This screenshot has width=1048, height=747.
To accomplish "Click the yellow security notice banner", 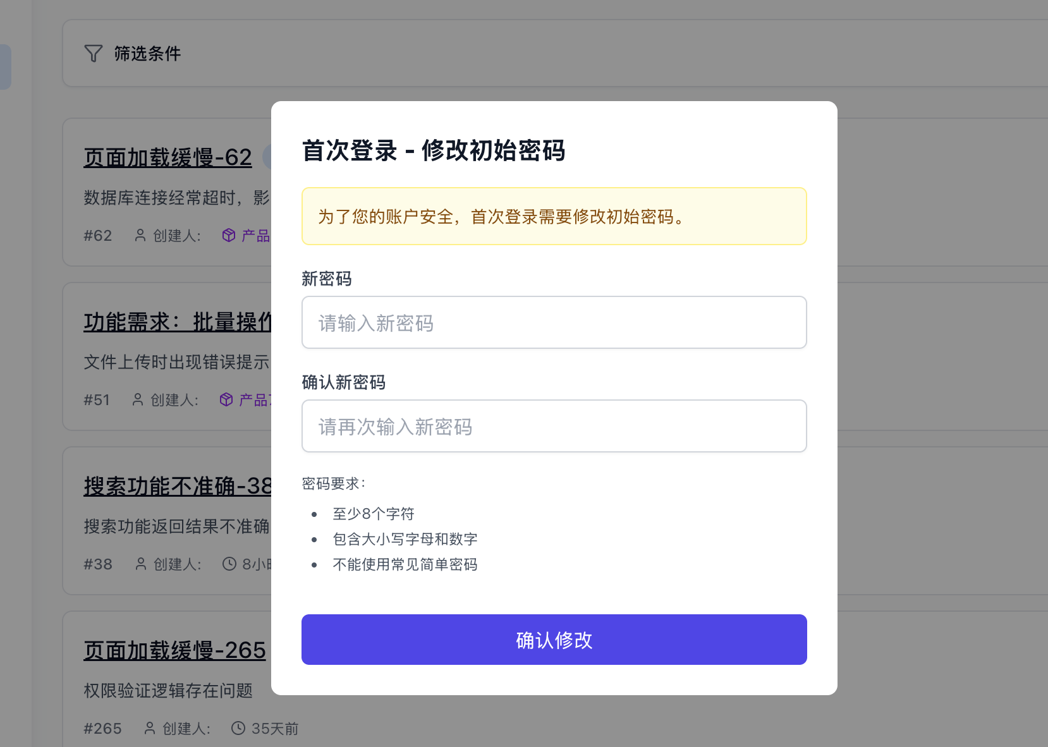I will [554, 216].
